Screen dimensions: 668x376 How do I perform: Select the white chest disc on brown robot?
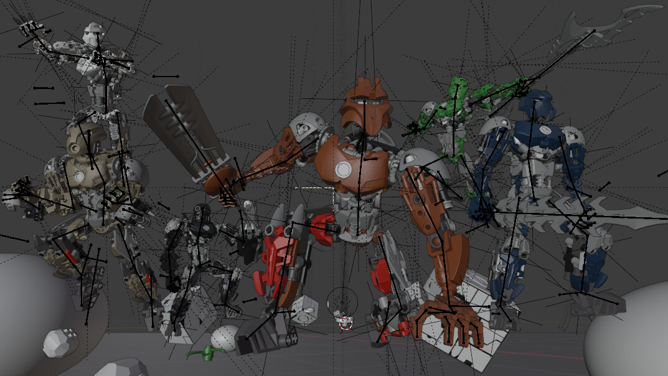[x=343, y=171]
